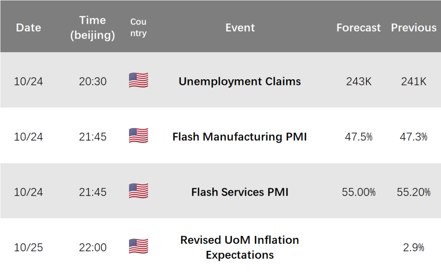Click the 2.9% previous value
Viewport: 441px width, 274px height.
click(x=414, y=248)
